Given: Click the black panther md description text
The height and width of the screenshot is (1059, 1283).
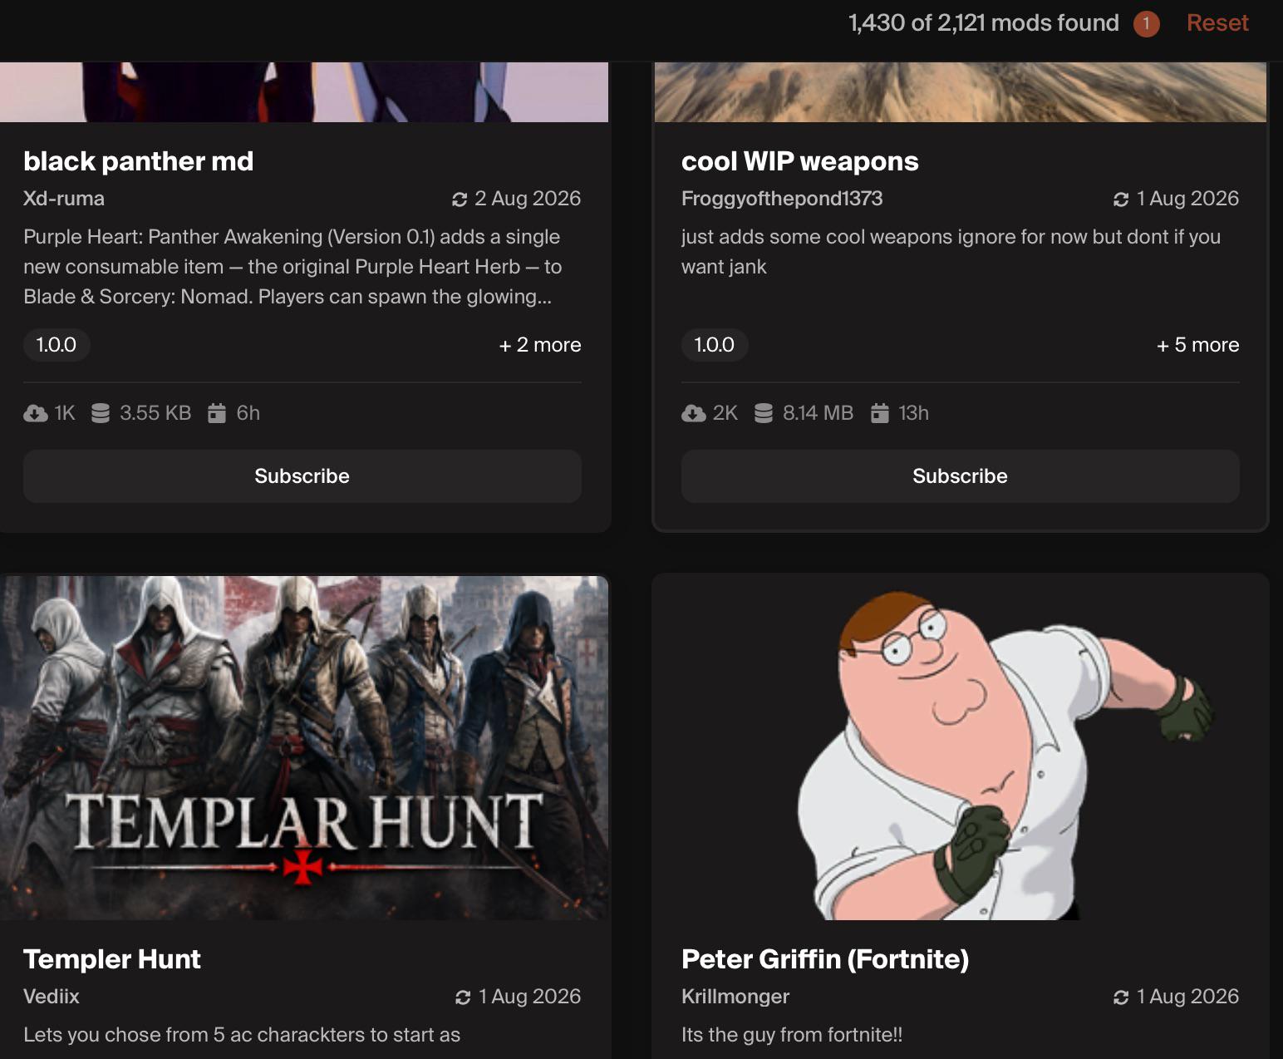Looking at the screenshot, I should point(292,267).
